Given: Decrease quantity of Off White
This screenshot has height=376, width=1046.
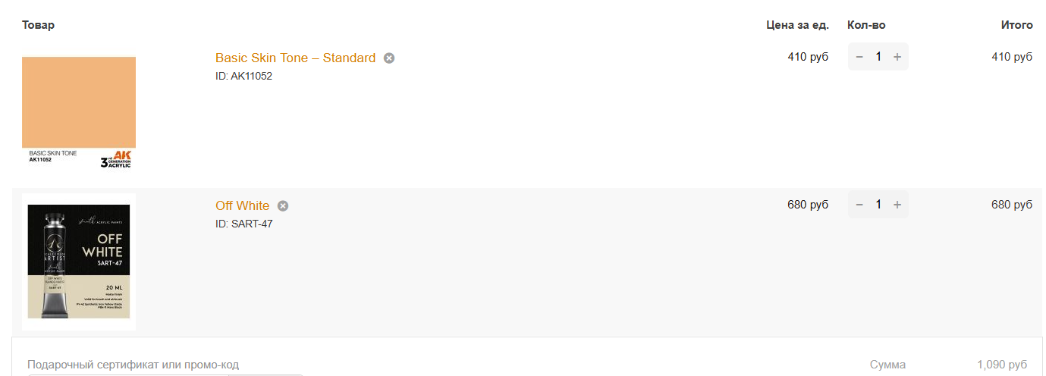Looking at the screenshot, I should point(859,205).
